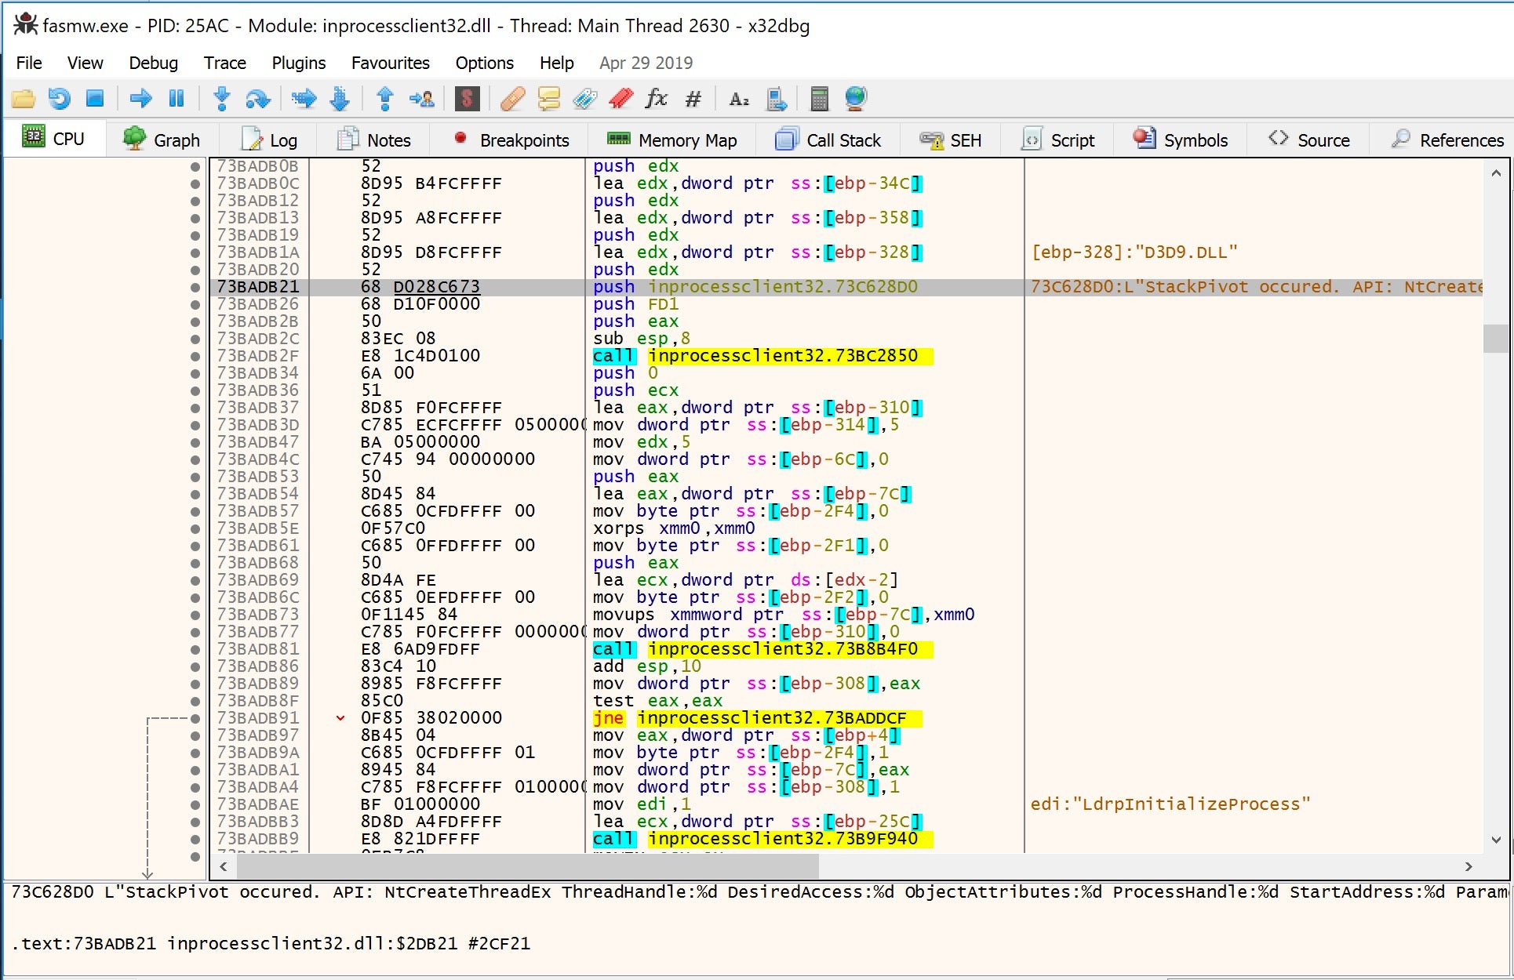
Task: Open the Patches bandage icon
Action: [511, 99]
